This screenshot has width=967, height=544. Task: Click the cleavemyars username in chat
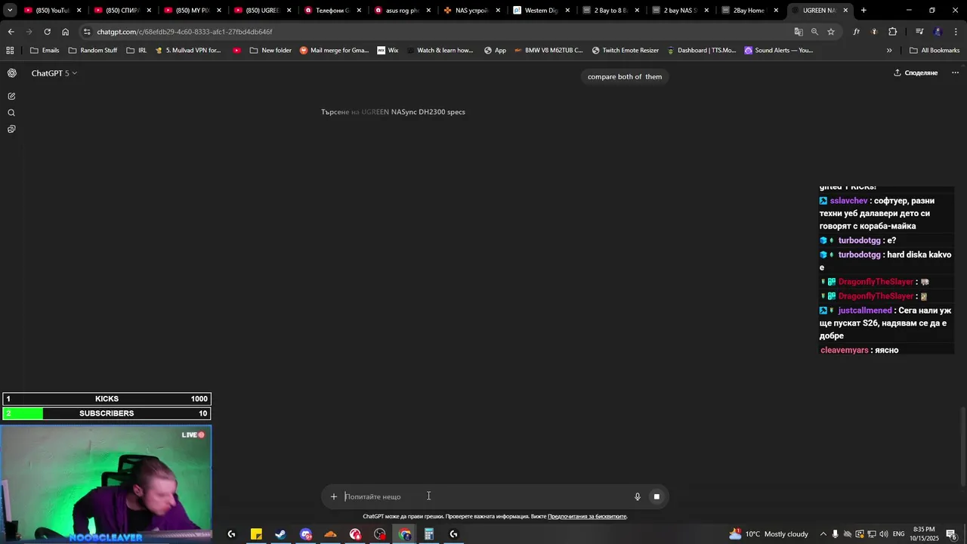845,351
